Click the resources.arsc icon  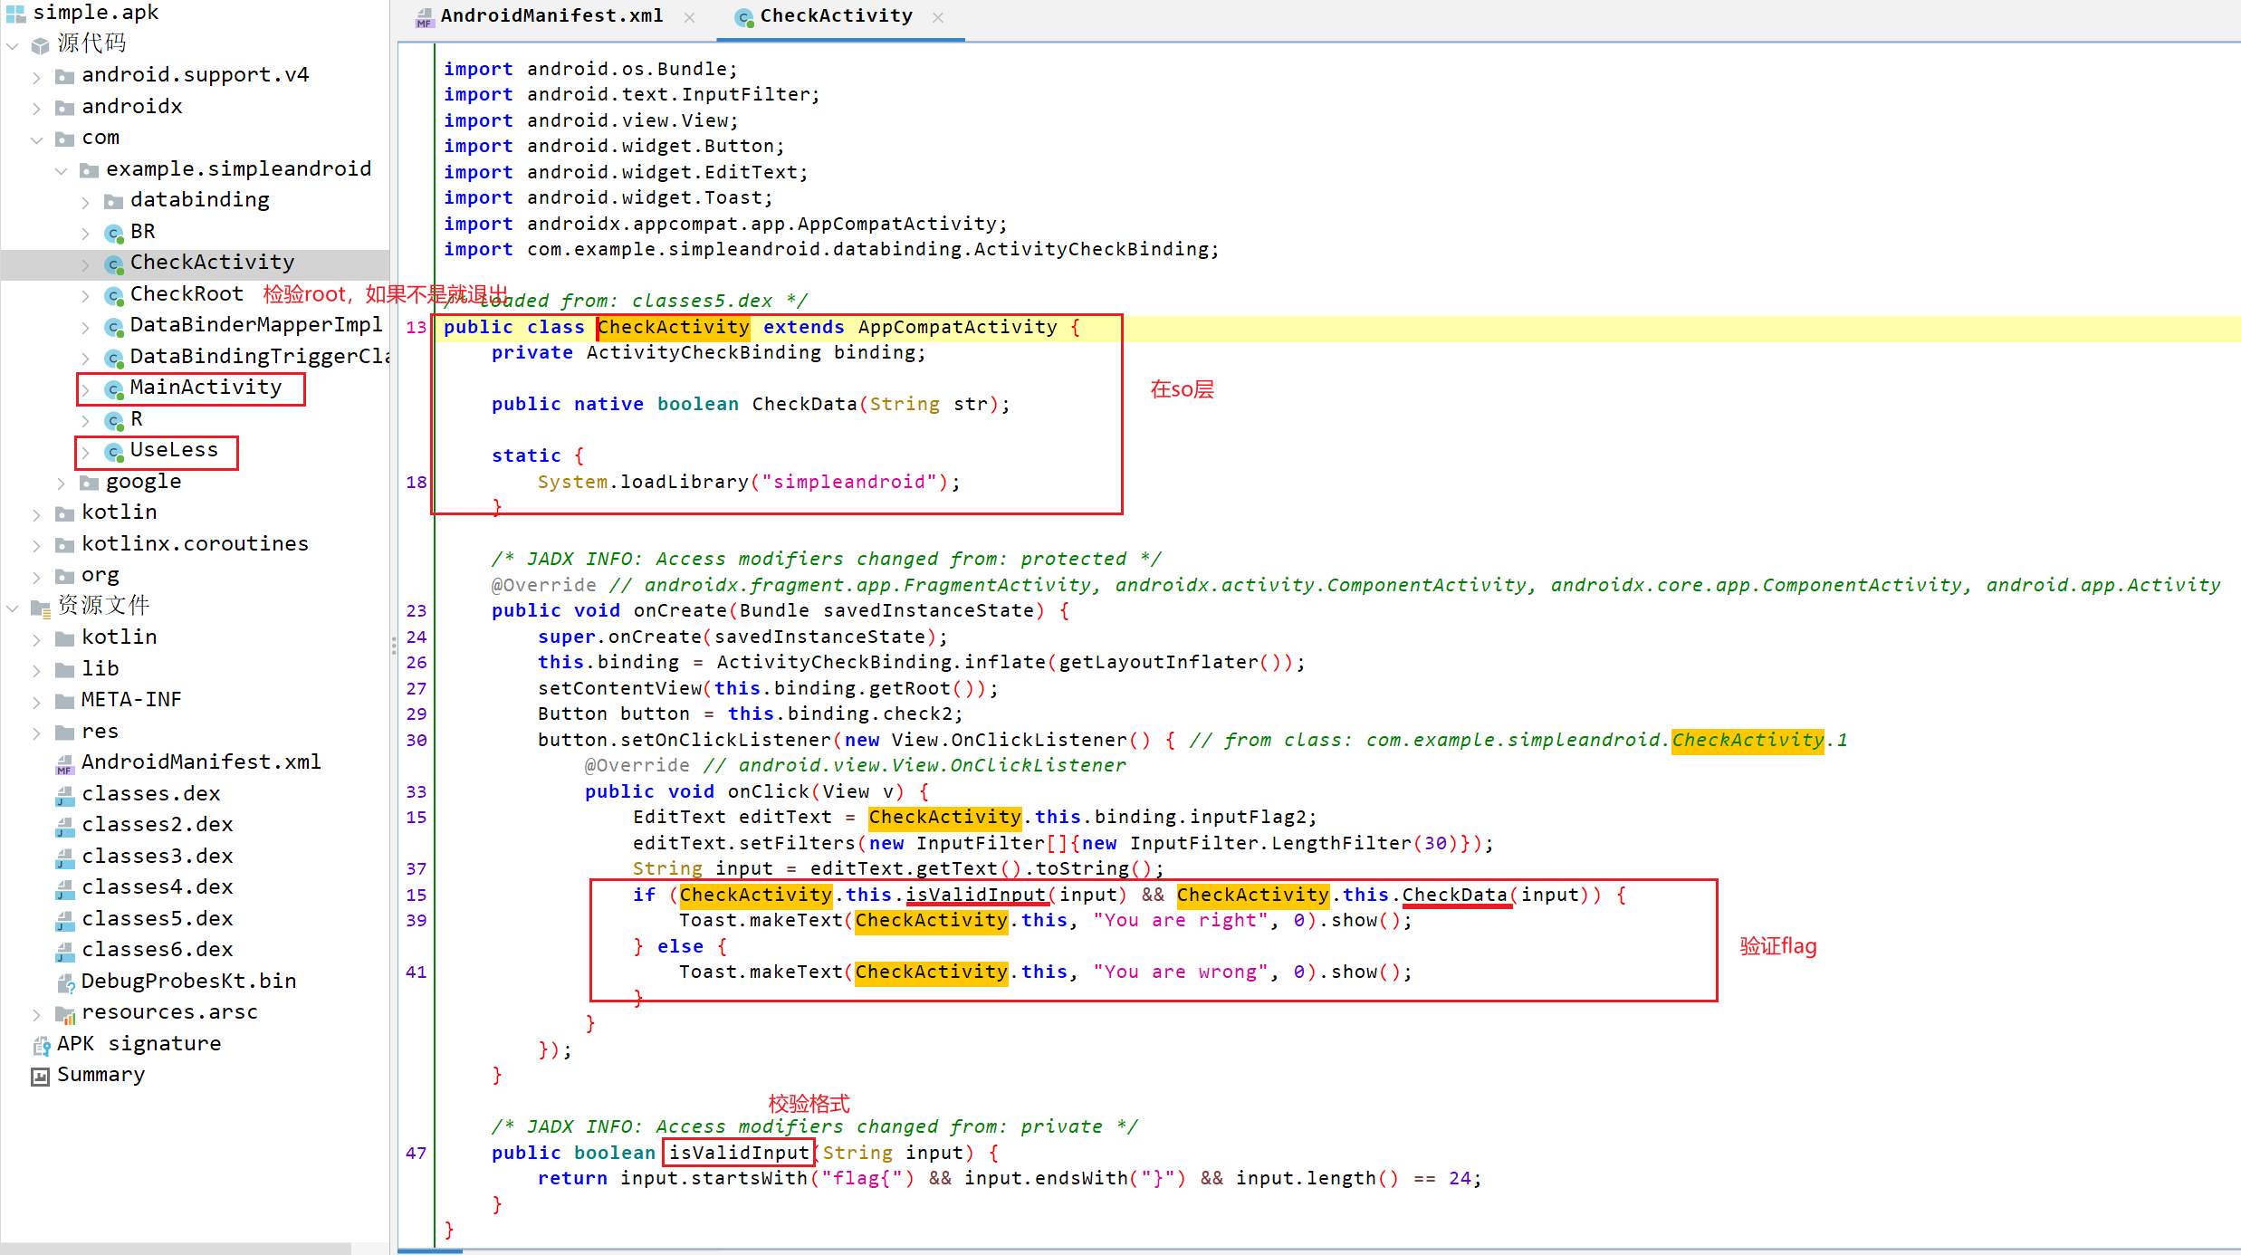pos(65,1014)
